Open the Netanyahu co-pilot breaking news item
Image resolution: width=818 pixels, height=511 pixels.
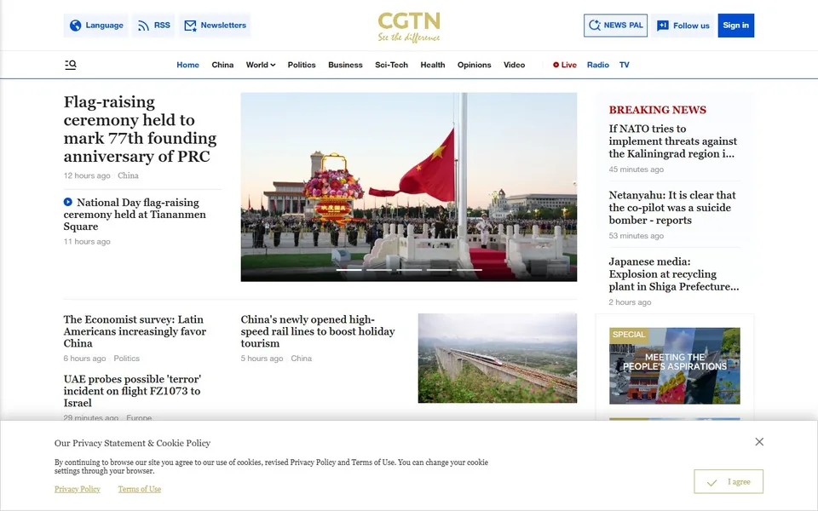click(672, 208)
